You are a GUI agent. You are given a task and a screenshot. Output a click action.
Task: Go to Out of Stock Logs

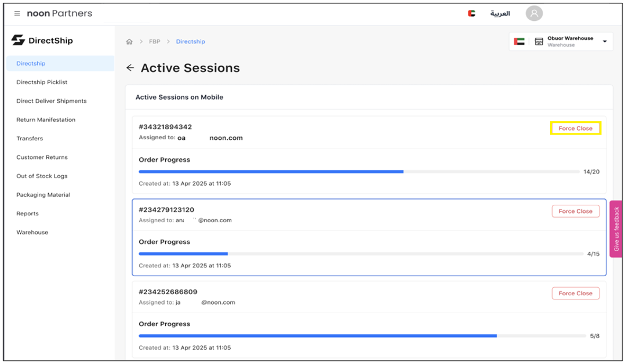42,176
